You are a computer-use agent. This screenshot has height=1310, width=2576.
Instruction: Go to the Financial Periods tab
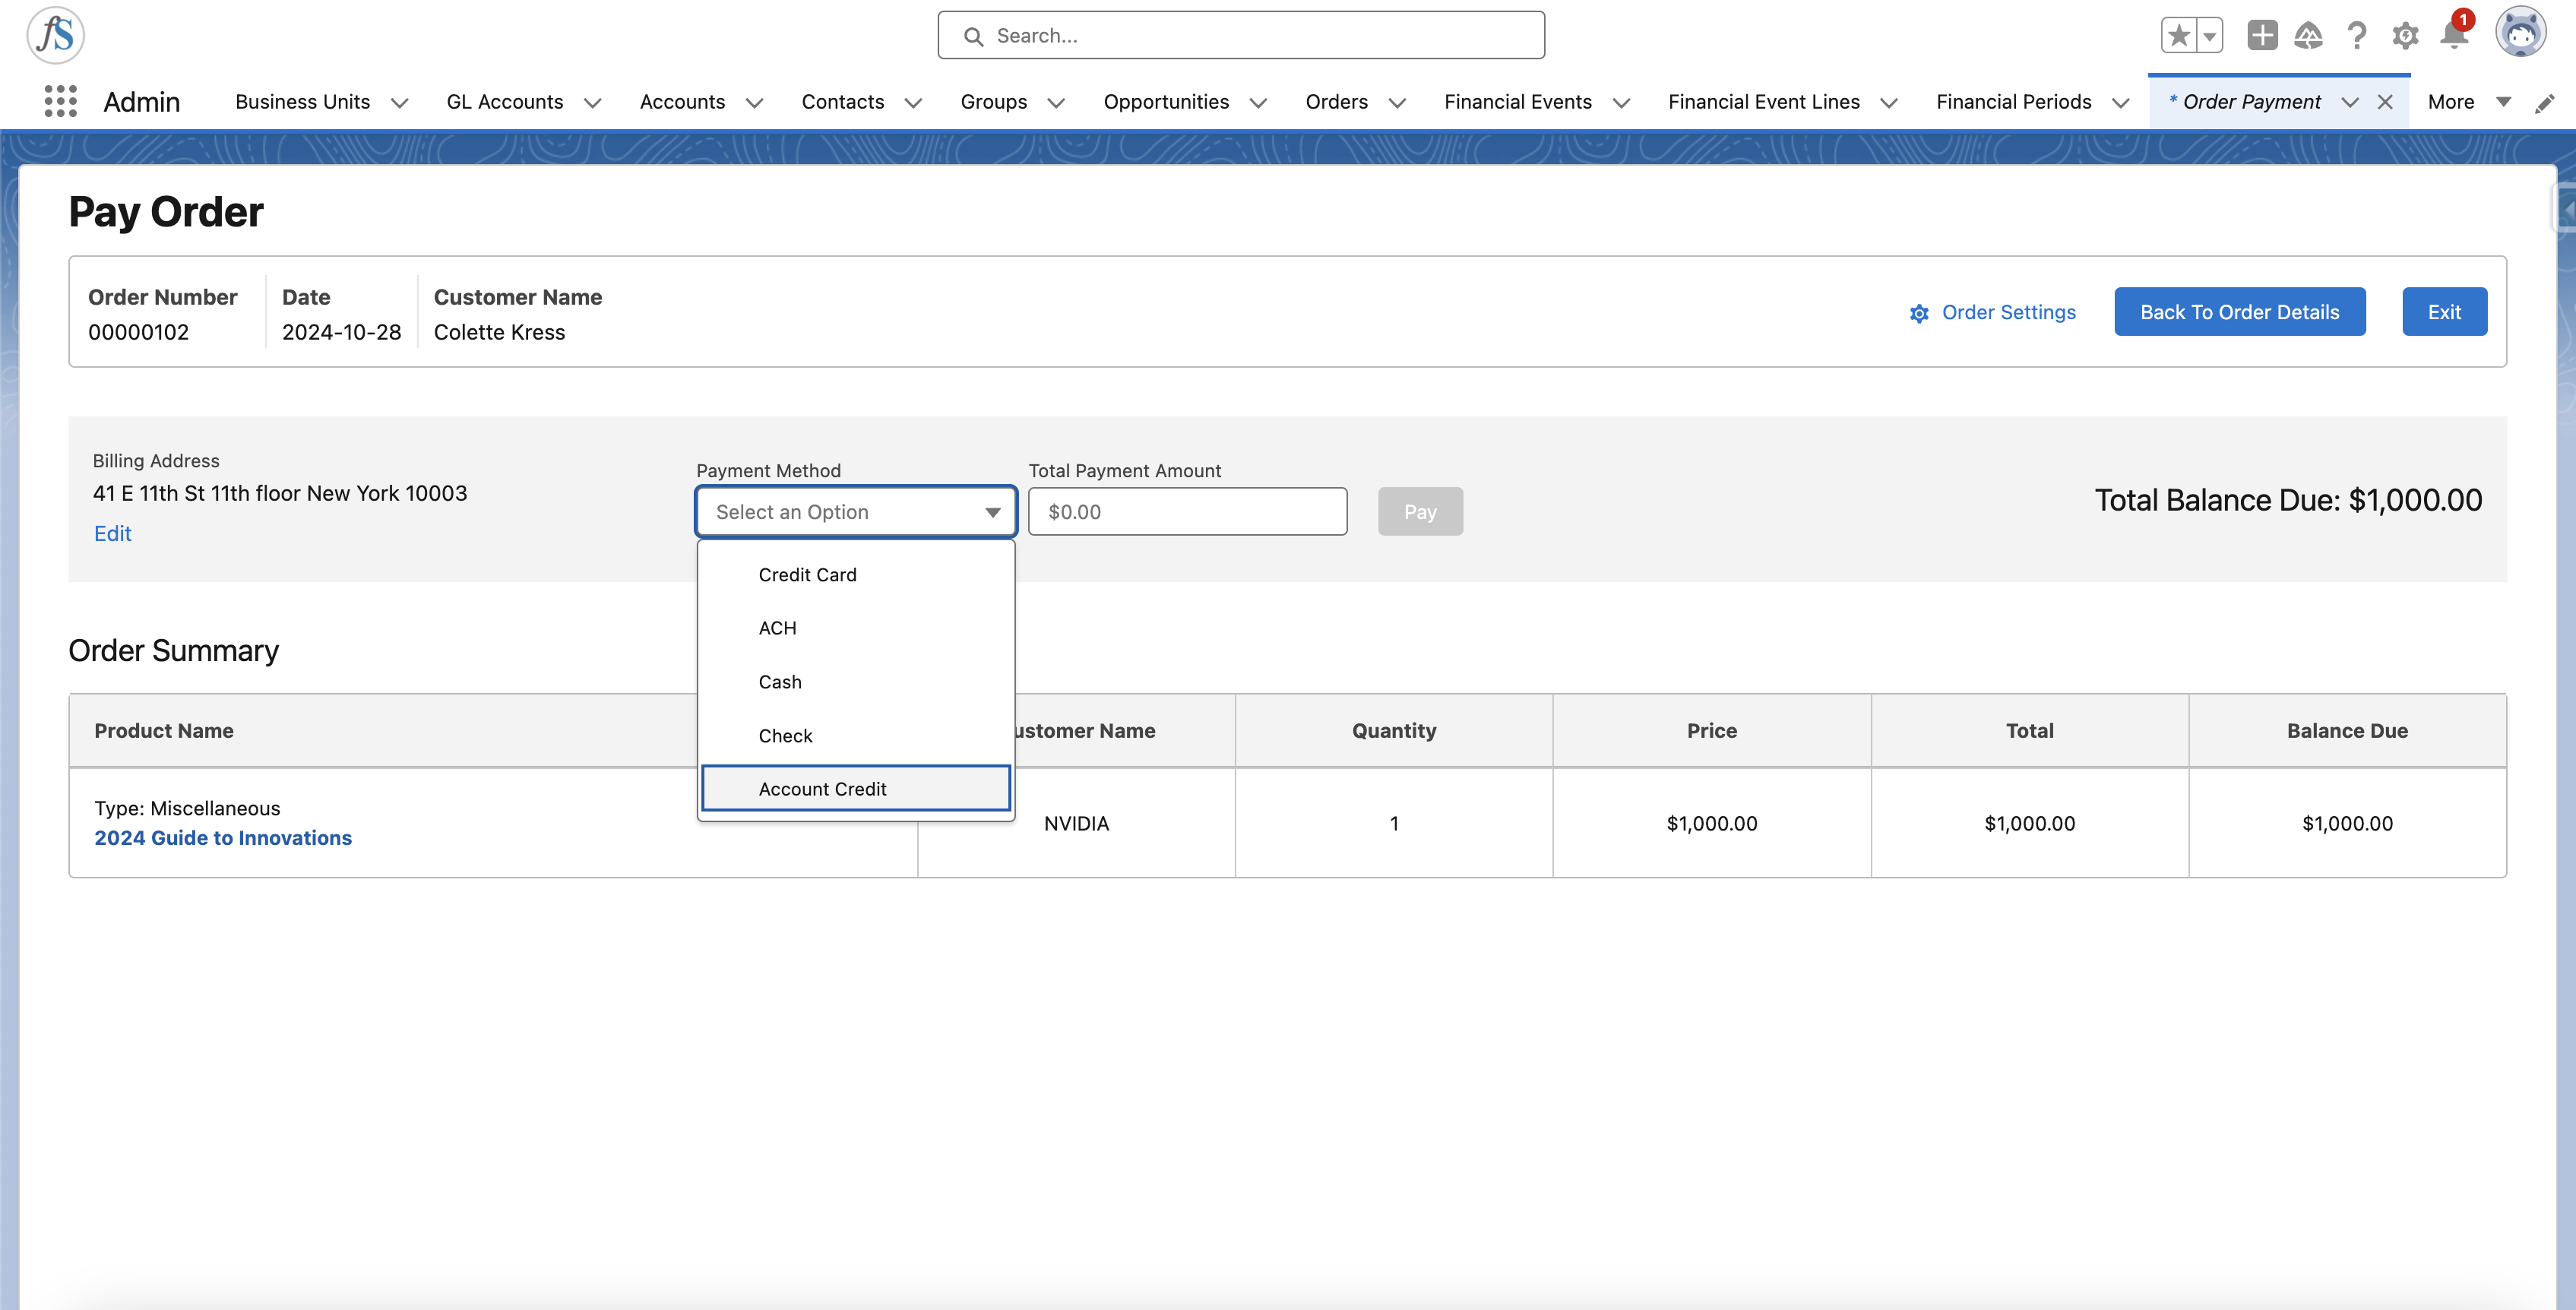tap(2013, 102)
